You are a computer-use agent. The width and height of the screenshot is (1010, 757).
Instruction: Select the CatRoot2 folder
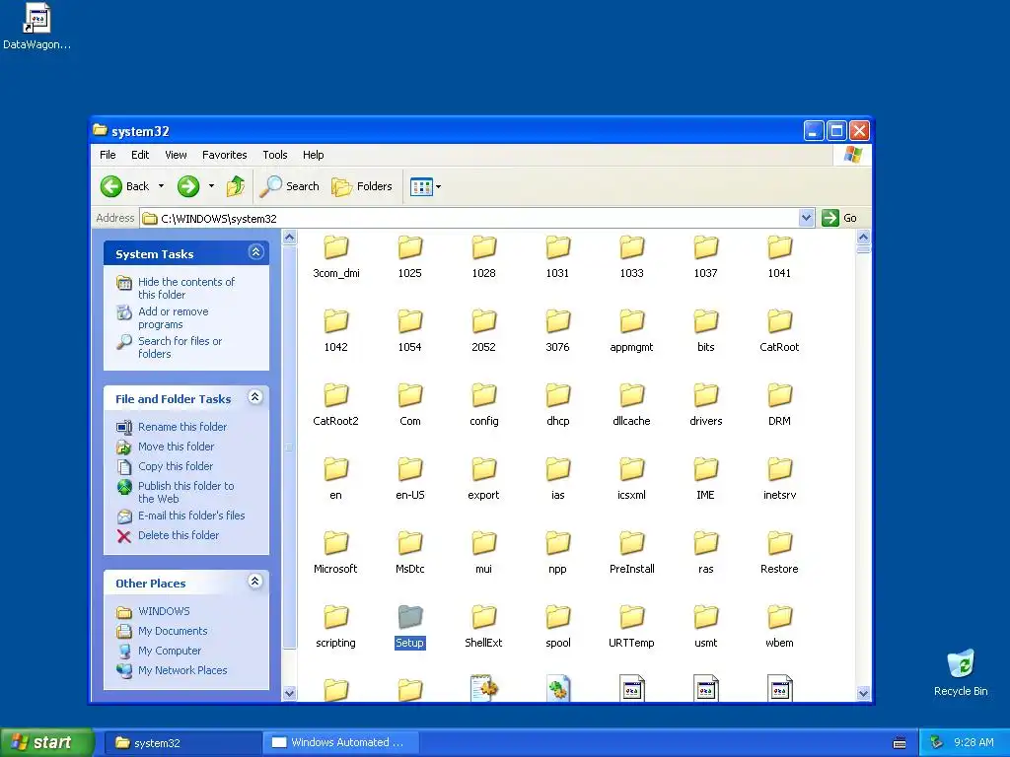[x=335, y=404]
